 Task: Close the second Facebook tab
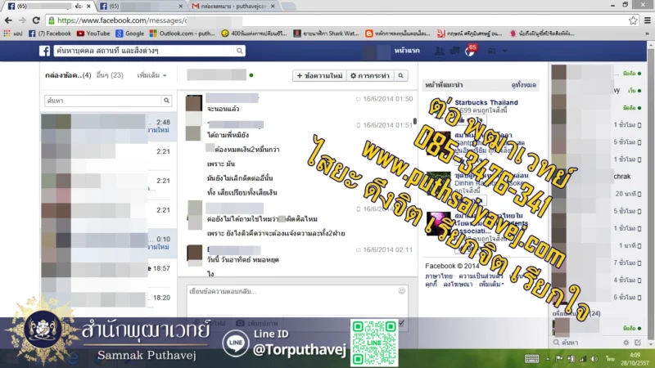coord(180,7)
